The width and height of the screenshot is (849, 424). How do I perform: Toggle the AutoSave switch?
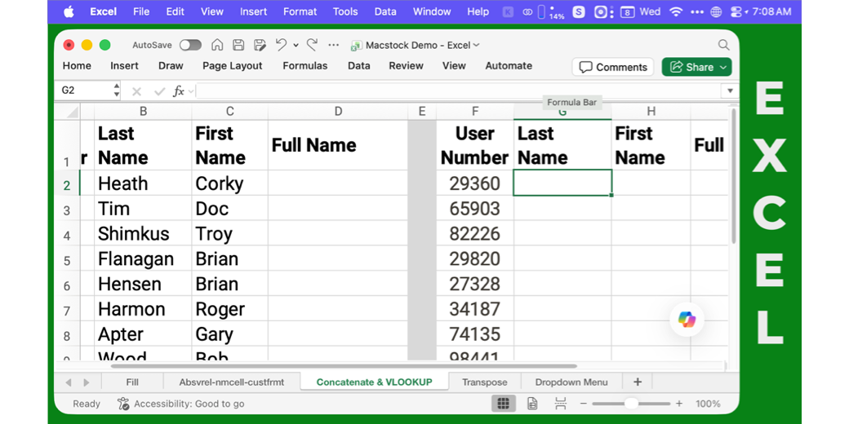tap(190, 45)
